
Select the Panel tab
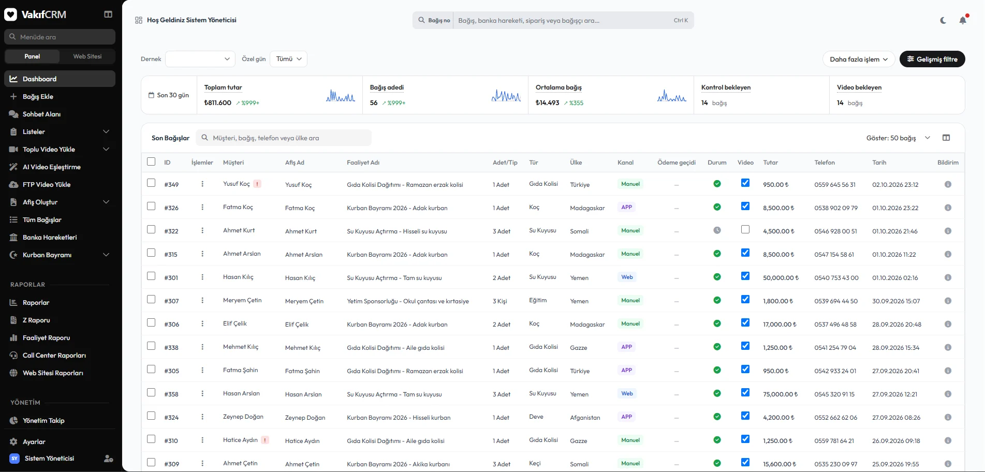tap(32, 56)
